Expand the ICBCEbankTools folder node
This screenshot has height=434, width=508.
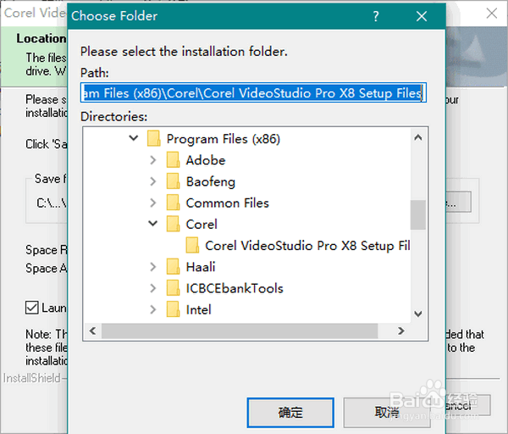tap(153, 288)
